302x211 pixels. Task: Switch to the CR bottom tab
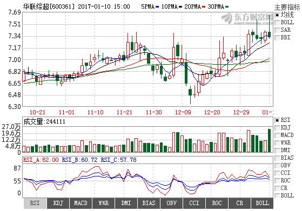pyautogui.click(x=239, y=203)
